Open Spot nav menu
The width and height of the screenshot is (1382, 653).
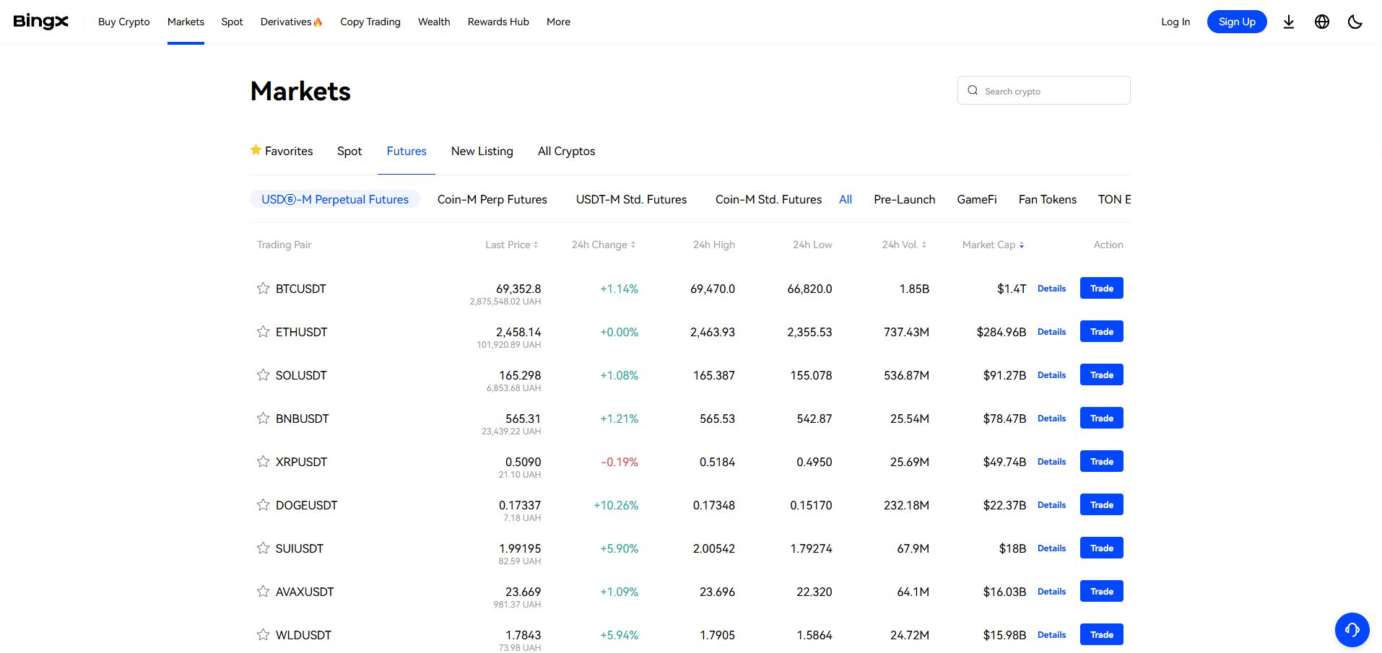[232, 22]
